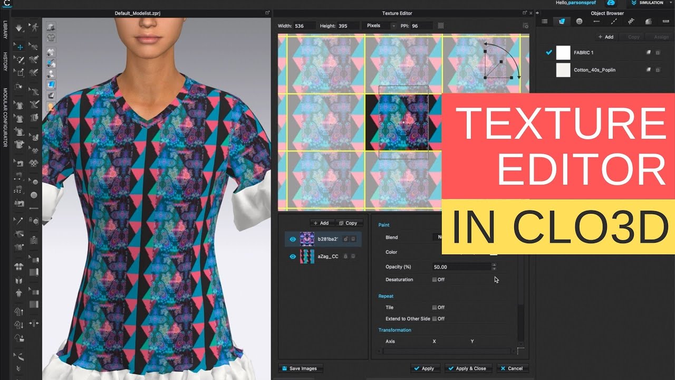The image size is (675, 380).
Task: Switch to the selected Fabric tab in Object Browser
Action: 562,21
